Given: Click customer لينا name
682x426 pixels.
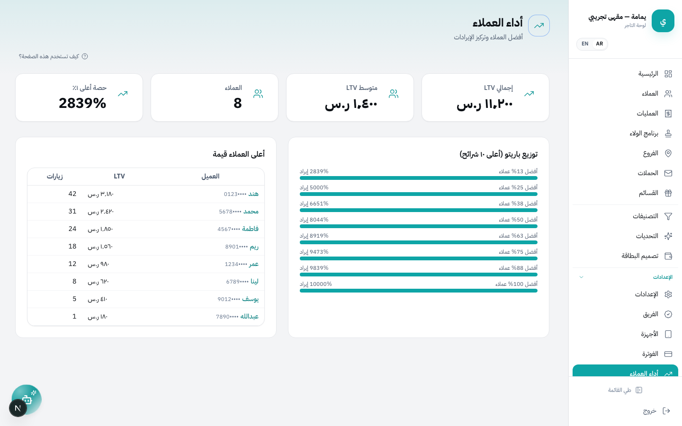Looking at the screenshot, I should point(255,282).
